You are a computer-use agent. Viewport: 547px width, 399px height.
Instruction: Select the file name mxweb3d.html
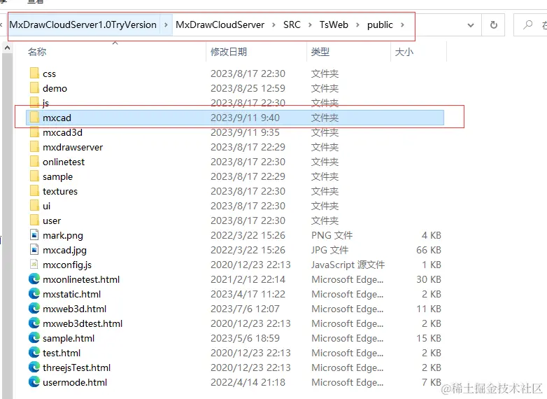click(75, 309)
